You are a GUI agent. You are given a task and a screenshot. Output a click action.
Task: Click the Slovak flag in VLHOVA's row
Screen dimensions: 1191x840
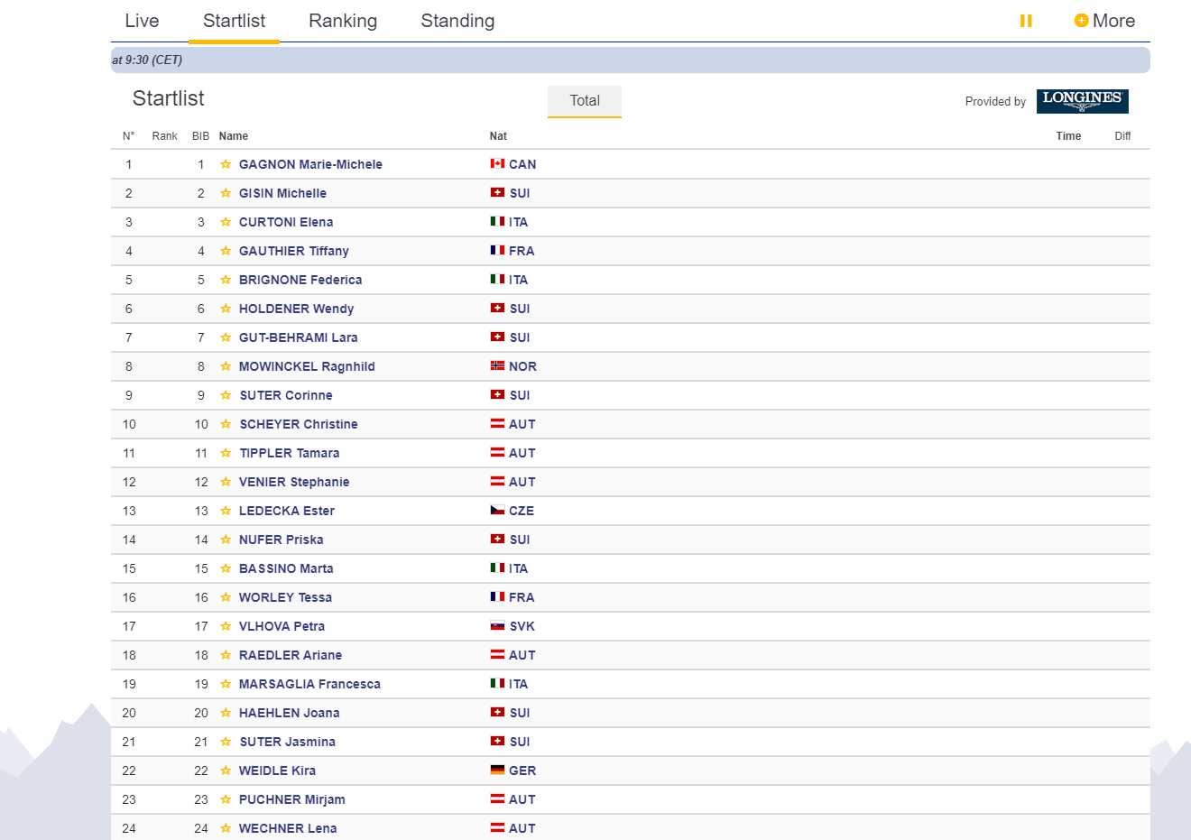[497, 626]
